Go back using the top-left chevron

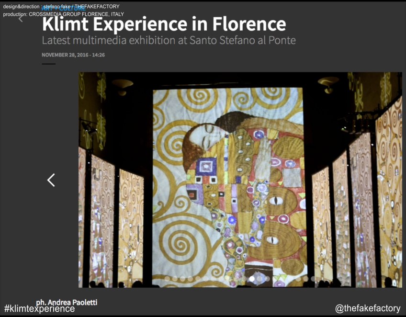(21, 19)
